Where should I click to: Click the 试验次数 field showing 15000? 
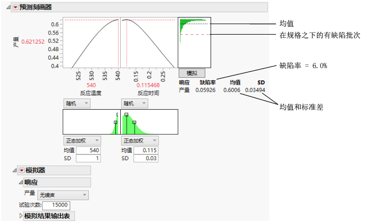[56, 205]
